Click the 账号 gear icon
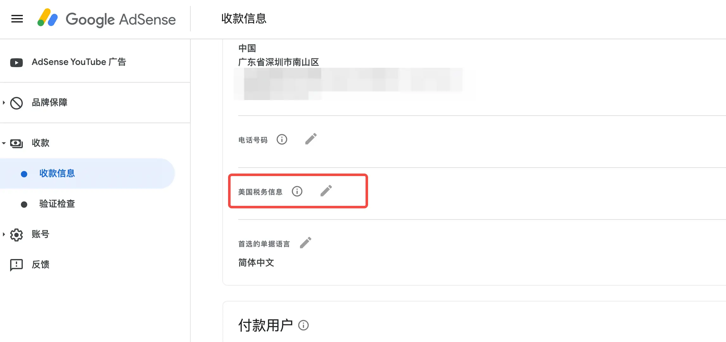 pyautogui.click(x=16, y=235)
